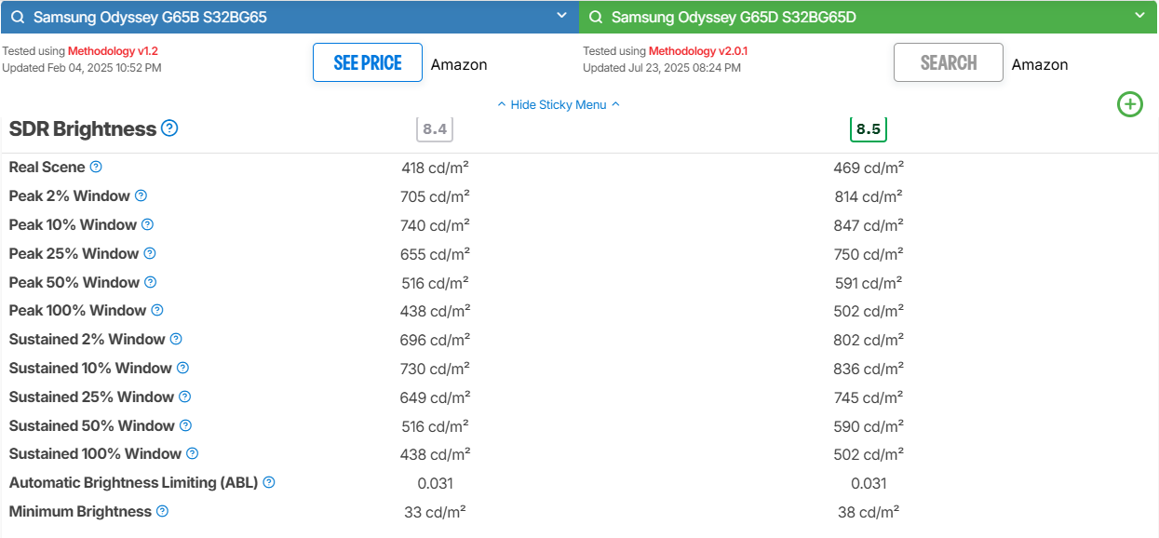
Task: Open help icon for Sustained 2% Window
Action: pyautogui.click(x=176, y=340)
